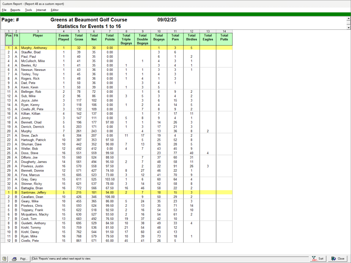Click the Sort button with ABC icon
This screenshot has height=263, width=351.
[318, 259]
